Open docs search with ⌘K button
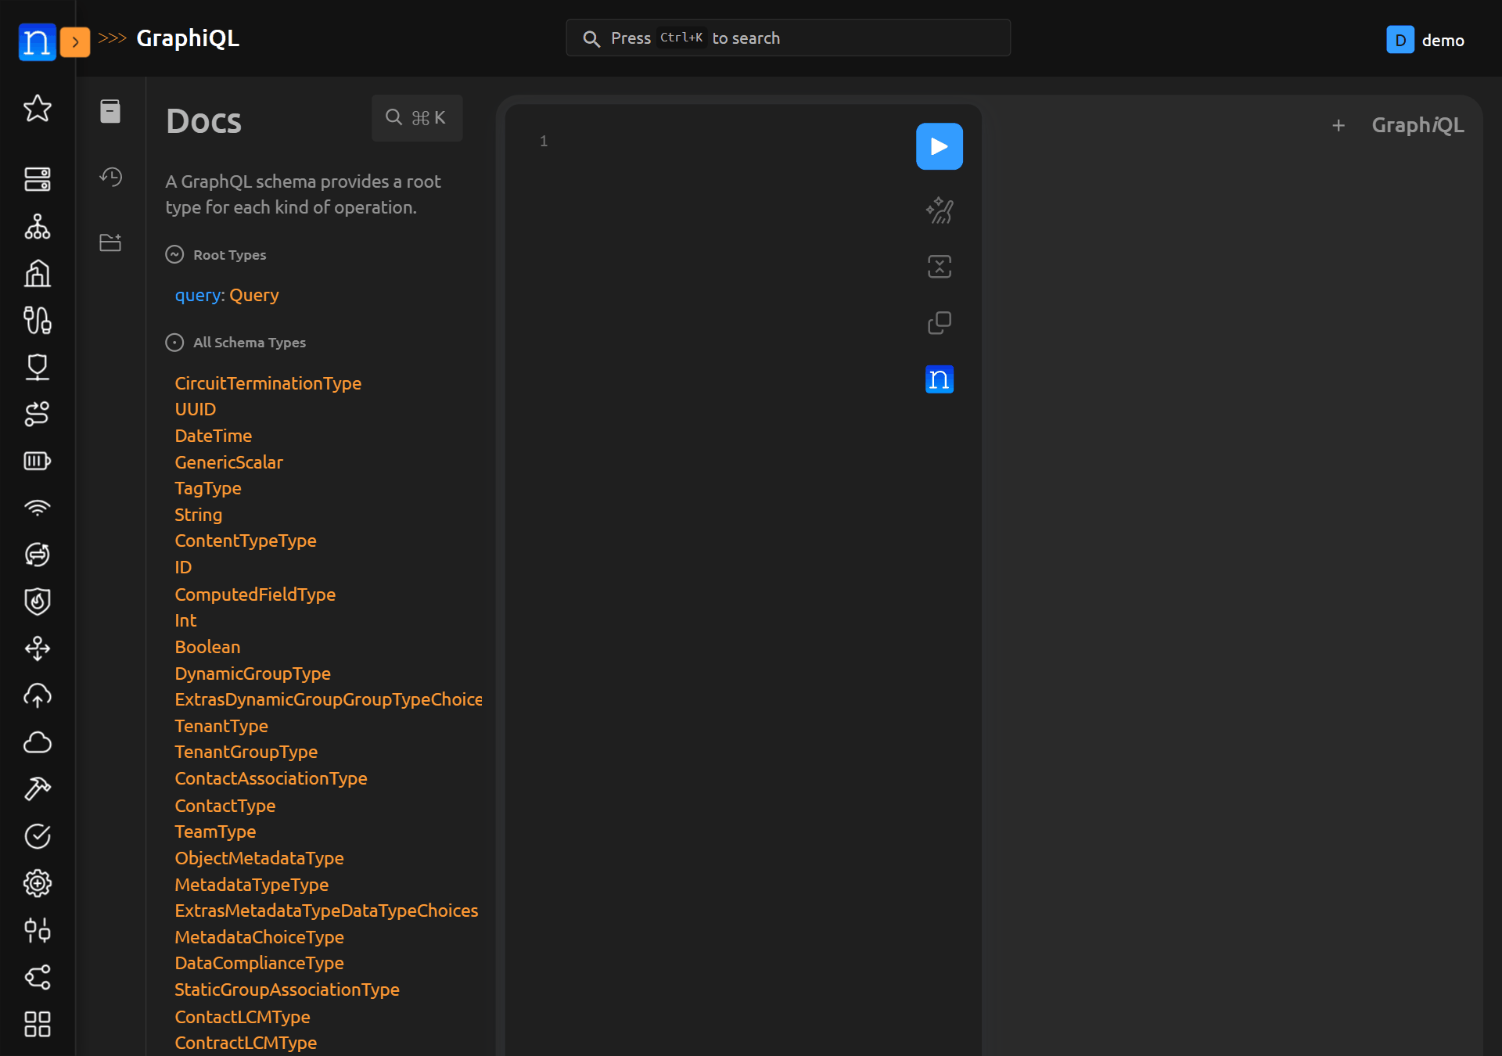Screen dimensions: 1502x1056 click(417, 118)
